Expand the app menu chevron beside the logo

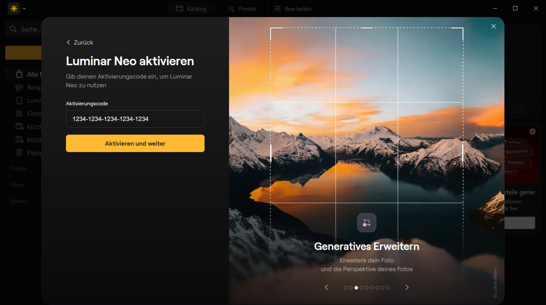(x=24, y=9)
